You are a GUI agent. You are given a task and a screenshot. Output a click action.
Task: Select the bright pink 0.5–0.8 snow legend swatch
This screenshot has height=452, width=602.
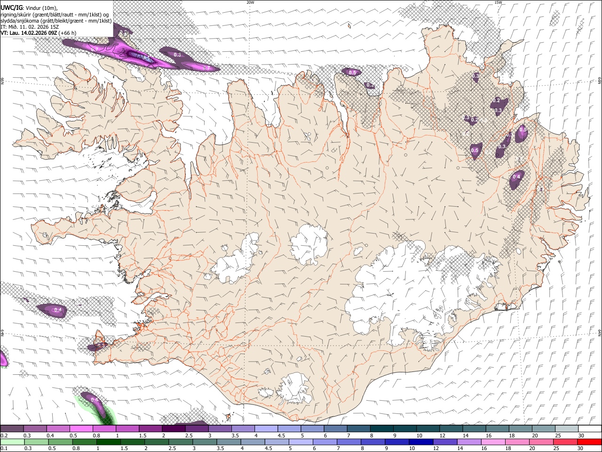click(81, 429)
